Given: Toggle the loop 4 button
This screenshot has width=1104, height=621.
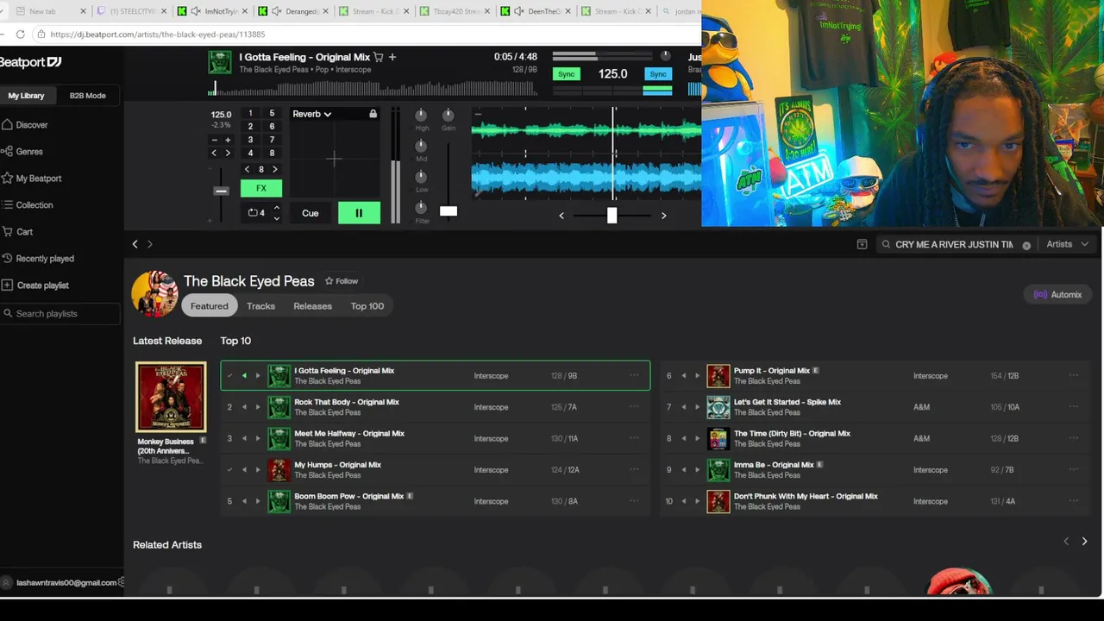Looking at the screenshot, I should point(256,212).
